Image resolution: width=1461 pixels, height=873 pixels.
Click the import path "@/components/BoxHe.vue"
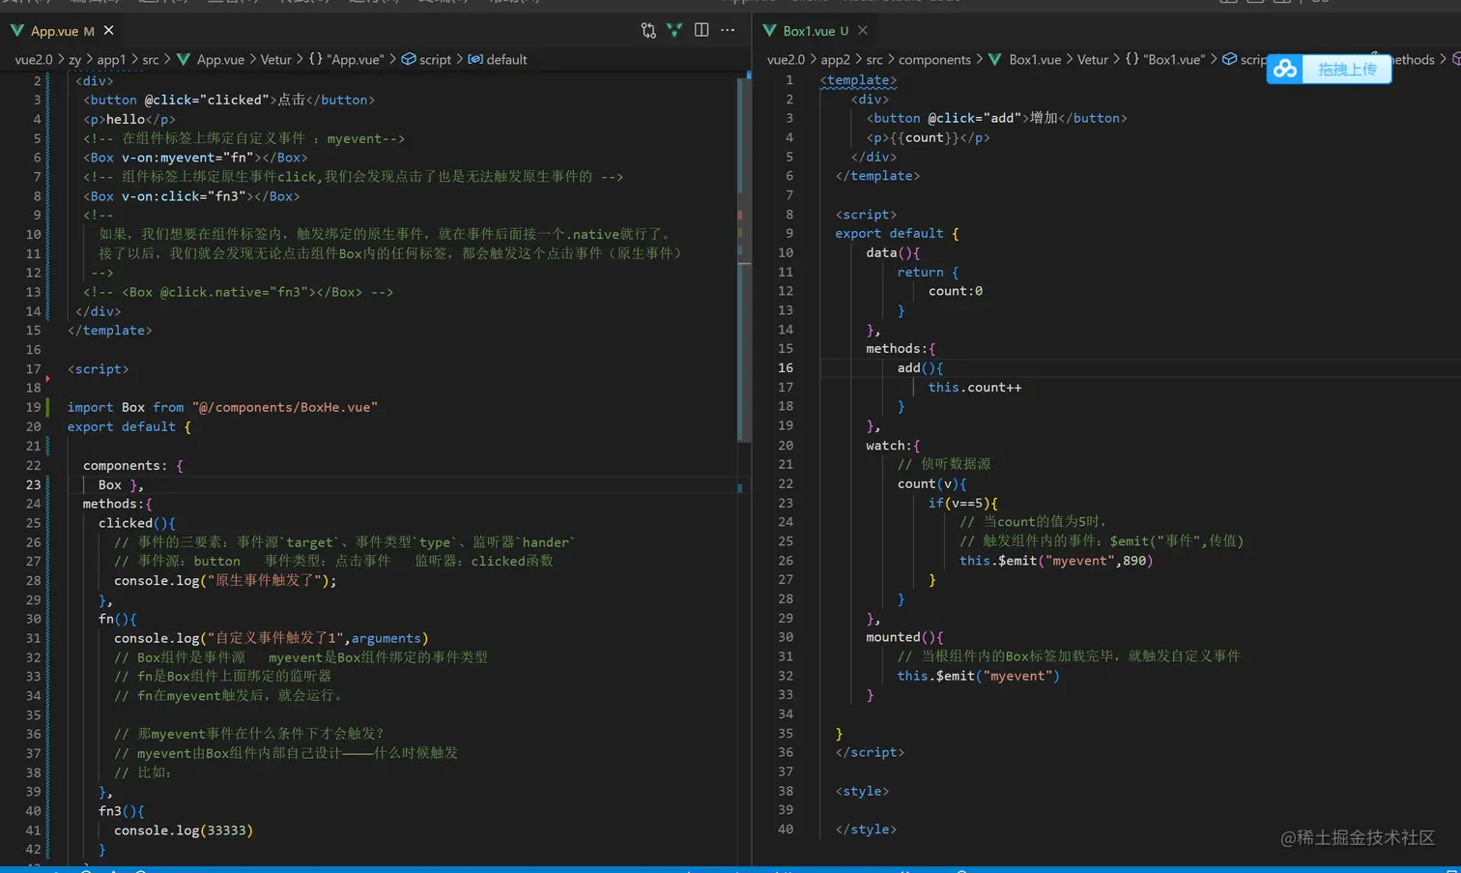tap(285, 407)
